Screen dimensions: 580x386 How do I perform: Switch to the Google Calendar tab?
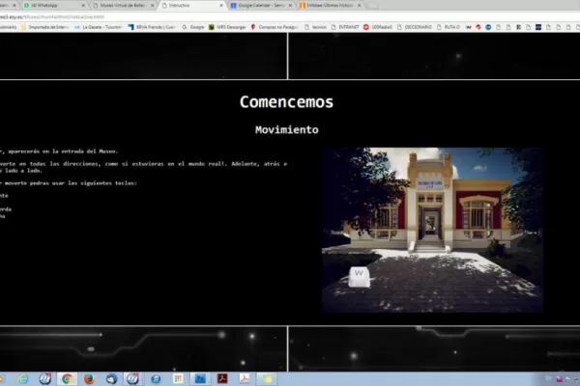[x=261, y=6]
